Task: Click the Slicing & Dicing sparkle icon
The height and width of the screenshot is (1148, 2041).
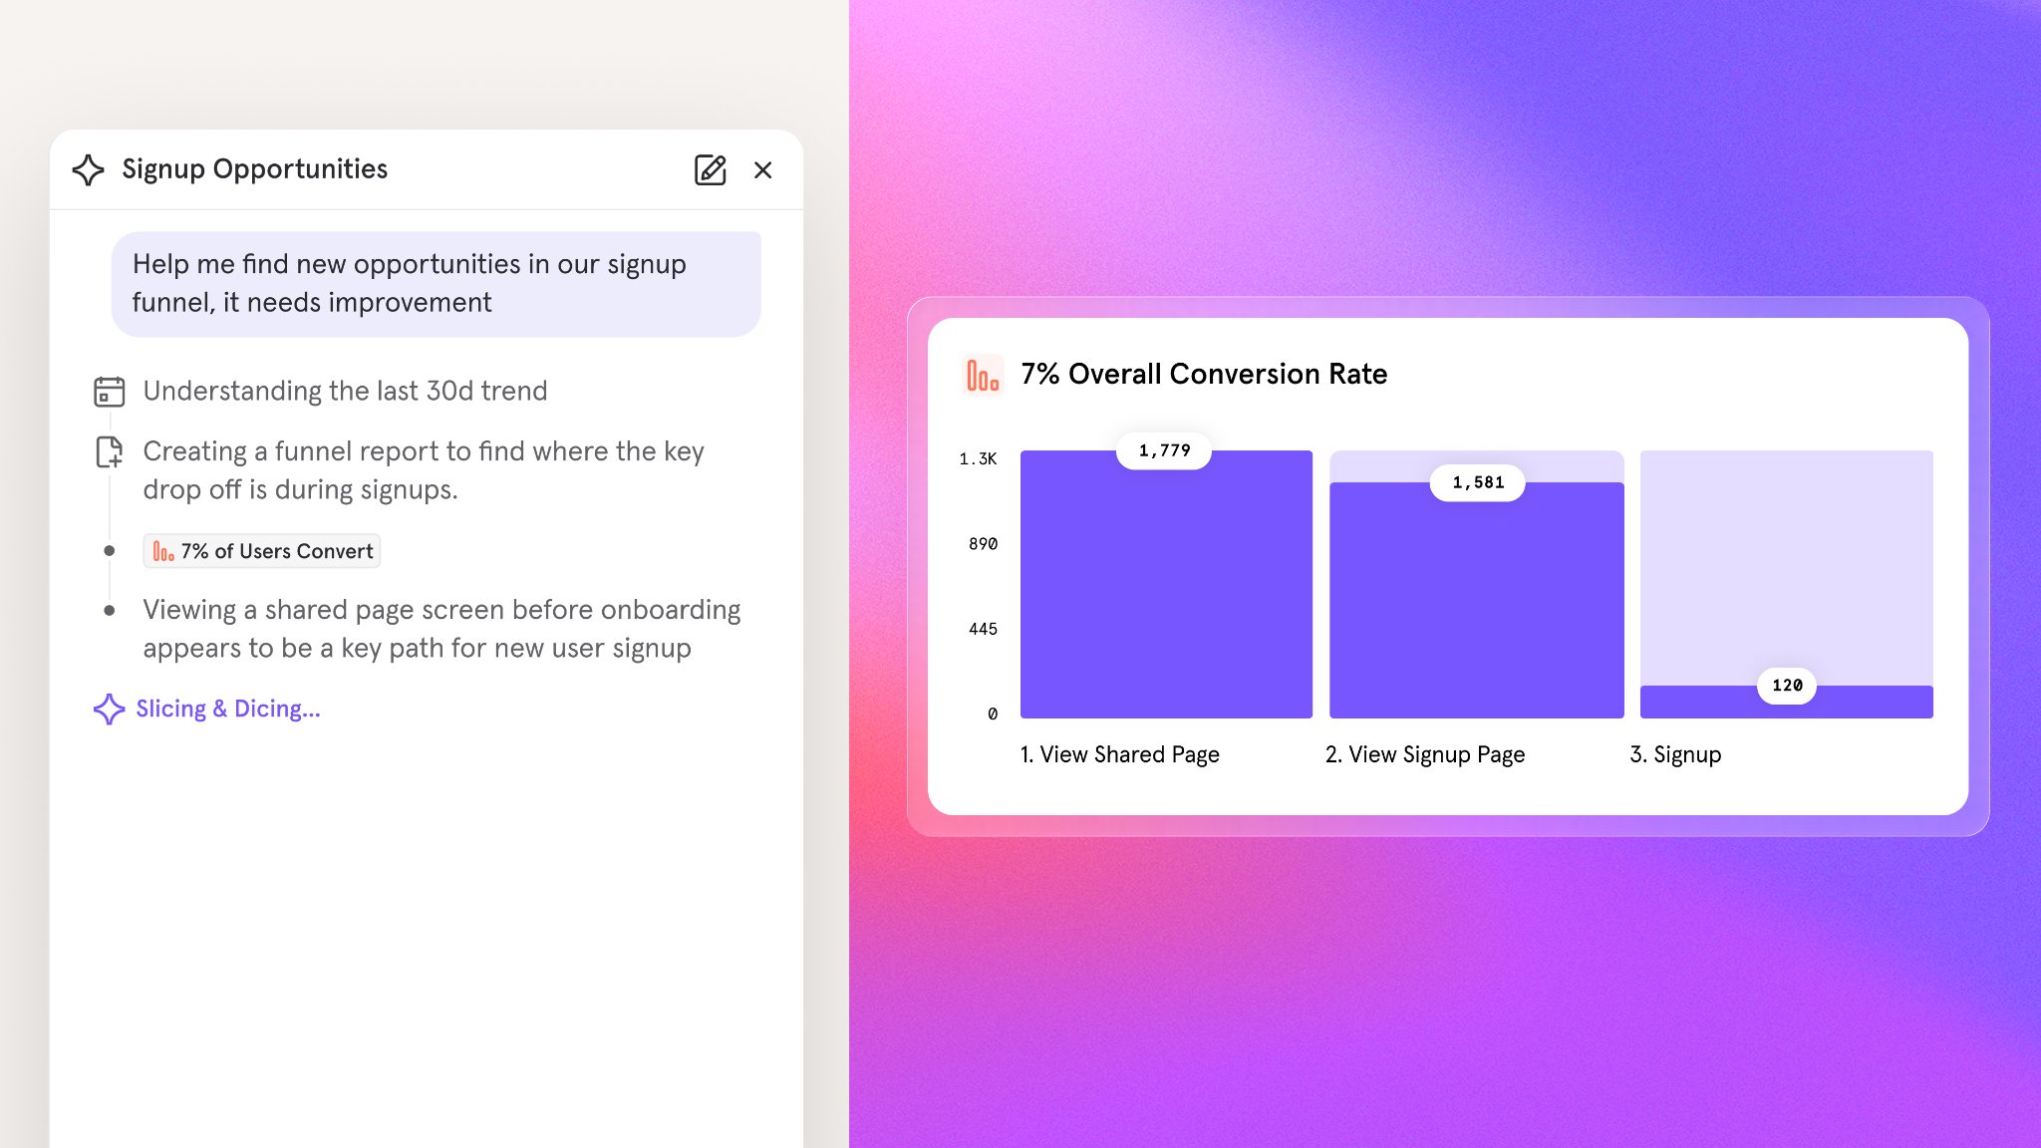Action: tap(109, 709)
